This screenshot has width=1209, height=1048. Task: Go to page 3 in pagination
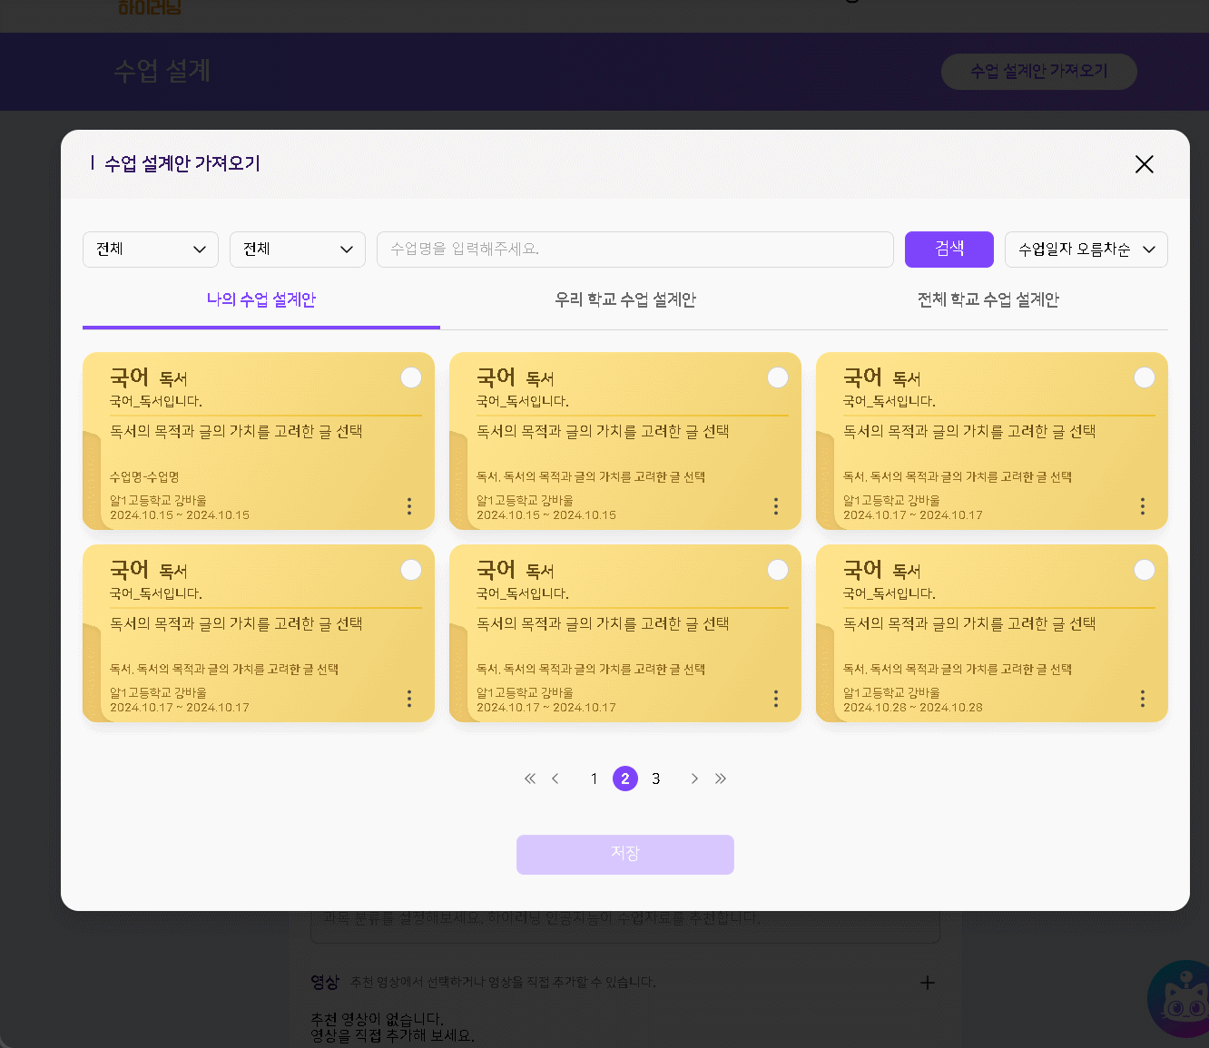tap(656, 779)
